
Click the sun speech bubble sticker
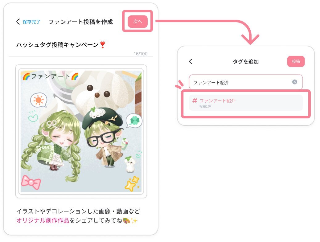[39, 100]
